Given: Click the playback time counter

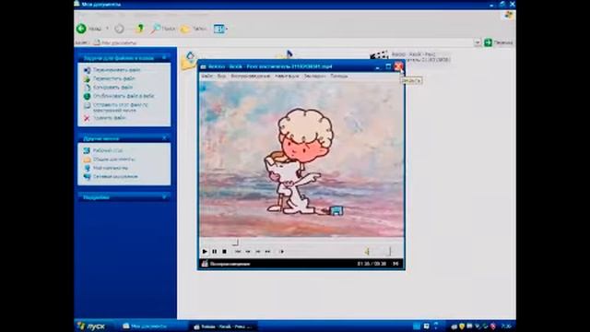Looking at the screenshot, I should [x=372, y=264].
